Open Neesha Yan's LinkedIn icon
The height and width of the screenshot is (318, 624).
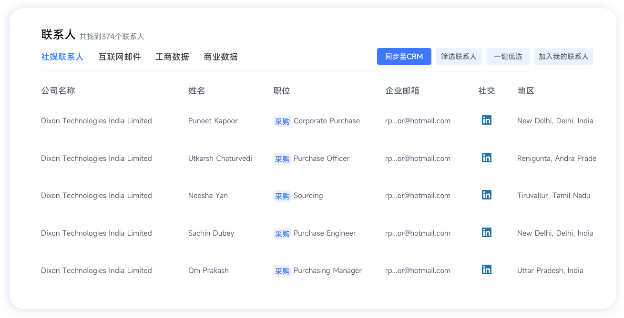coord(487,195)
